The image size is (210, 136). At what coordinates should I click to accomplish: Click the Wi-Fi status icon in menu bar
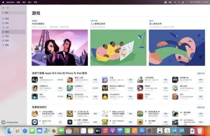point(175,2)
